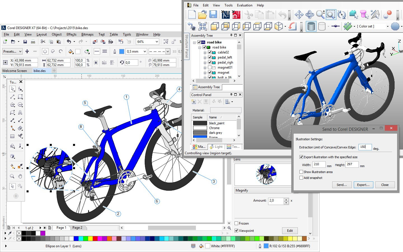403x252 pixels.
Task: Activate the Zoom tool in Corel toolbox
Action: 12,176
